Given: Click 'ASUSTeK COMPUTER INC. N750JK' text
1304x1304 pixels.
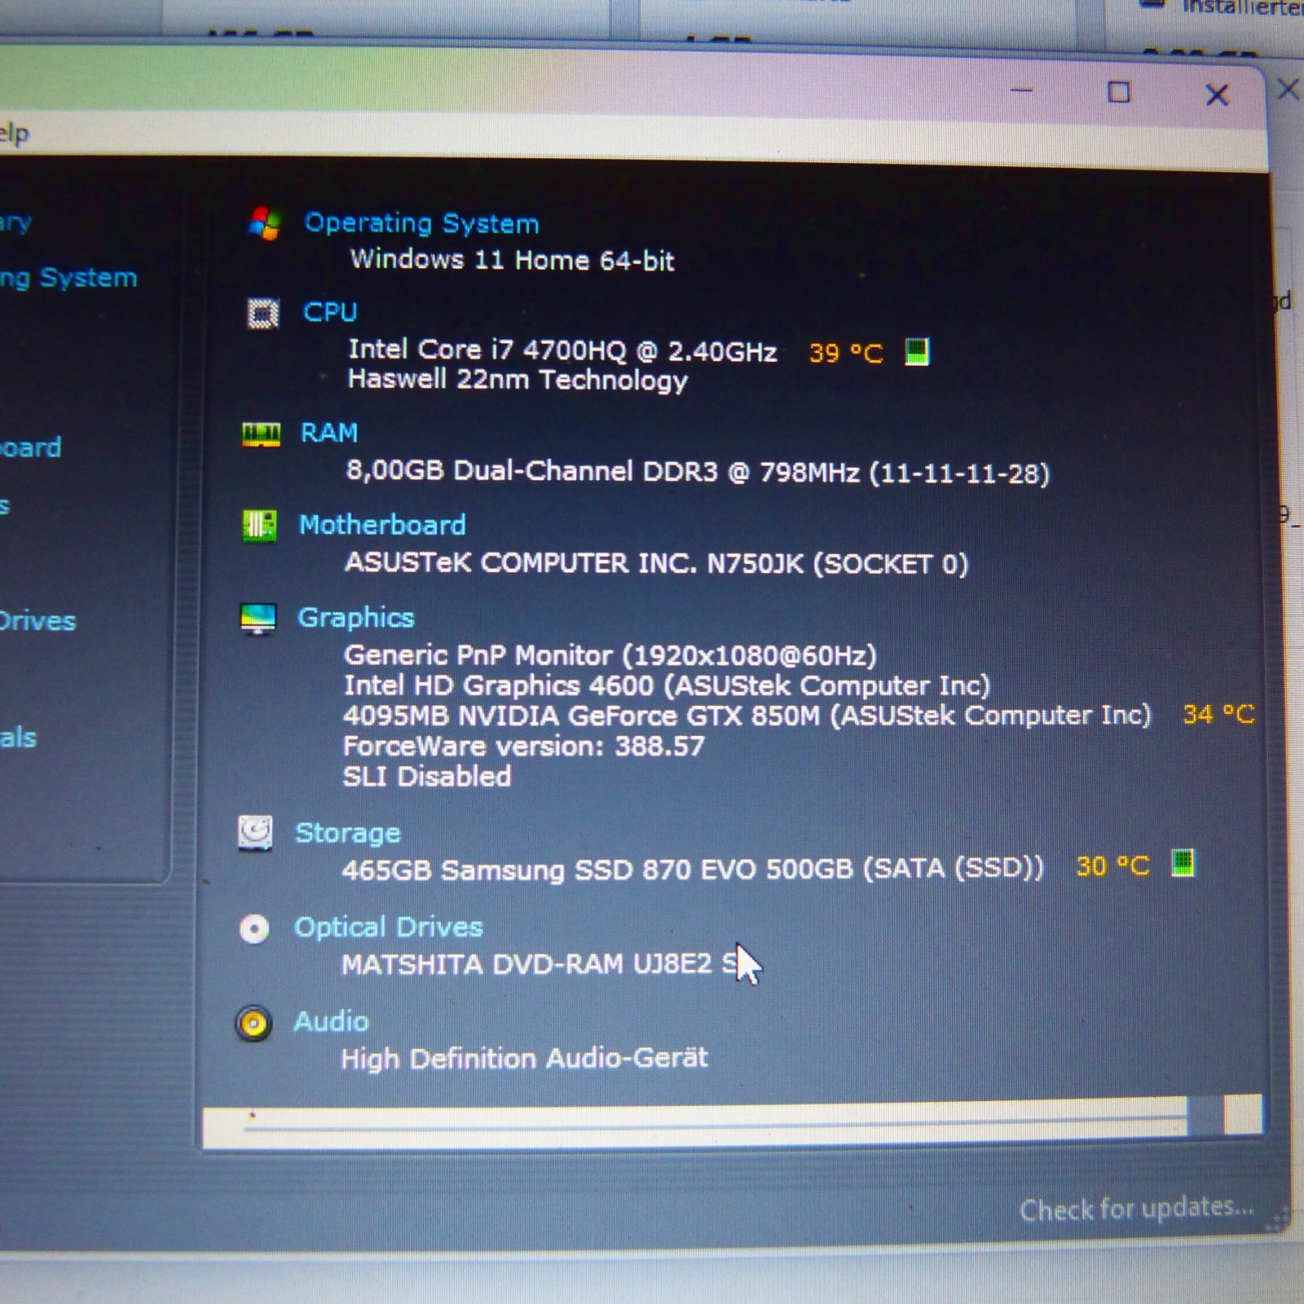Looking at the screenshot, I should pos(656,563).
